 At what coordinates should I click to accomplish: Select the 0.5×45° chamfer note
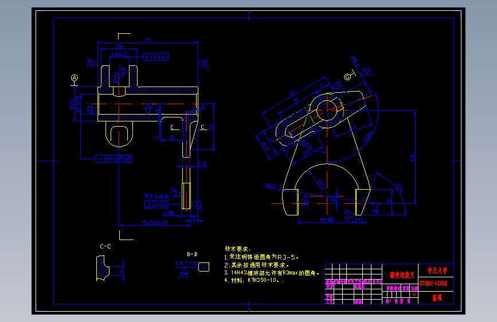point(186,264)
